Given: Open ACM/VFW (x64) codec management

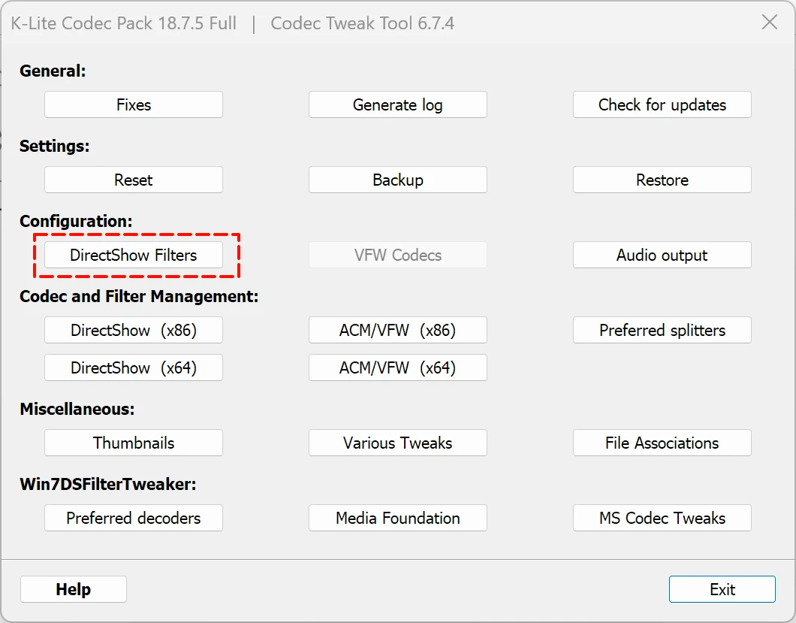Looking at the screenshot, I should click(x=397, y=368).
